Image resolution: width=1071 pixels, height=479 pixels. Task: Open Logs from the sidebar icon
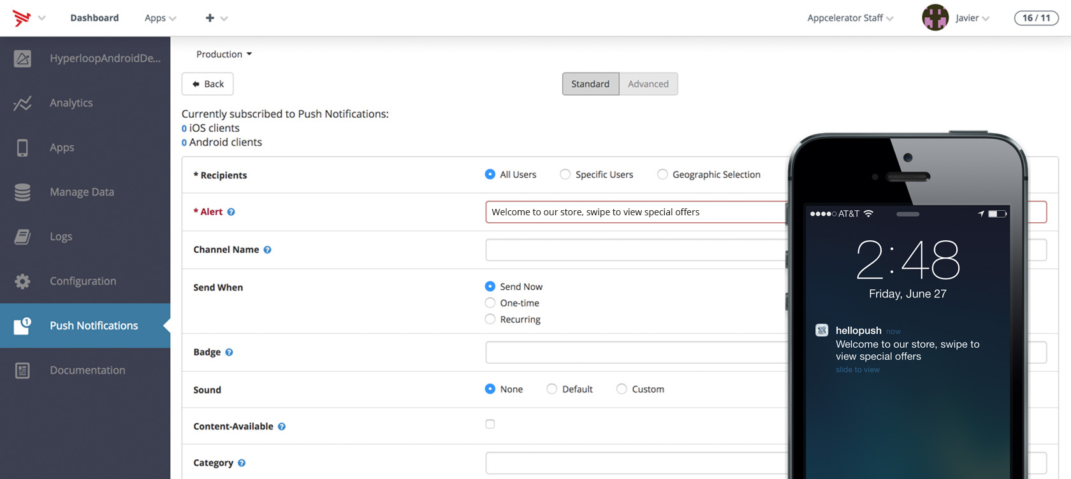(x=22, y=237)
